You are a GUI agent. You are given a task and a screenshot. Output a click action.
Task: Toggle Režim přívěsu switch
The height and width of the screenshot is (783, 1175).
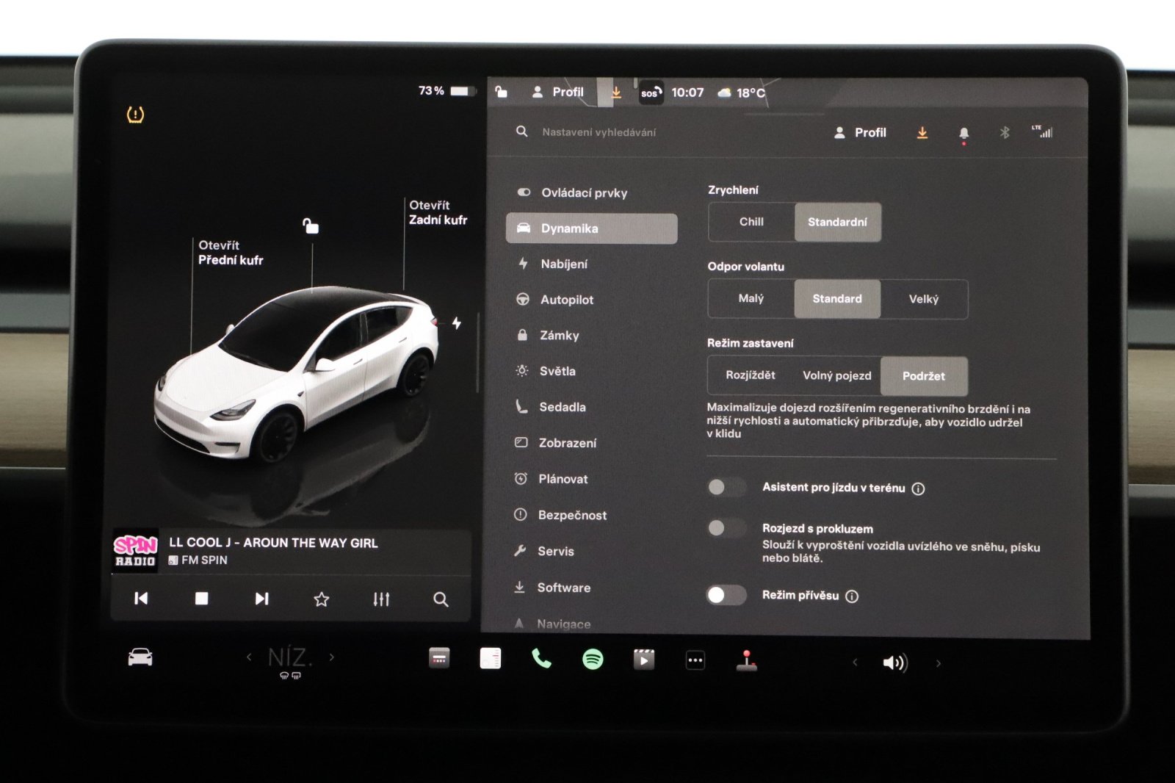coord(726,595)
